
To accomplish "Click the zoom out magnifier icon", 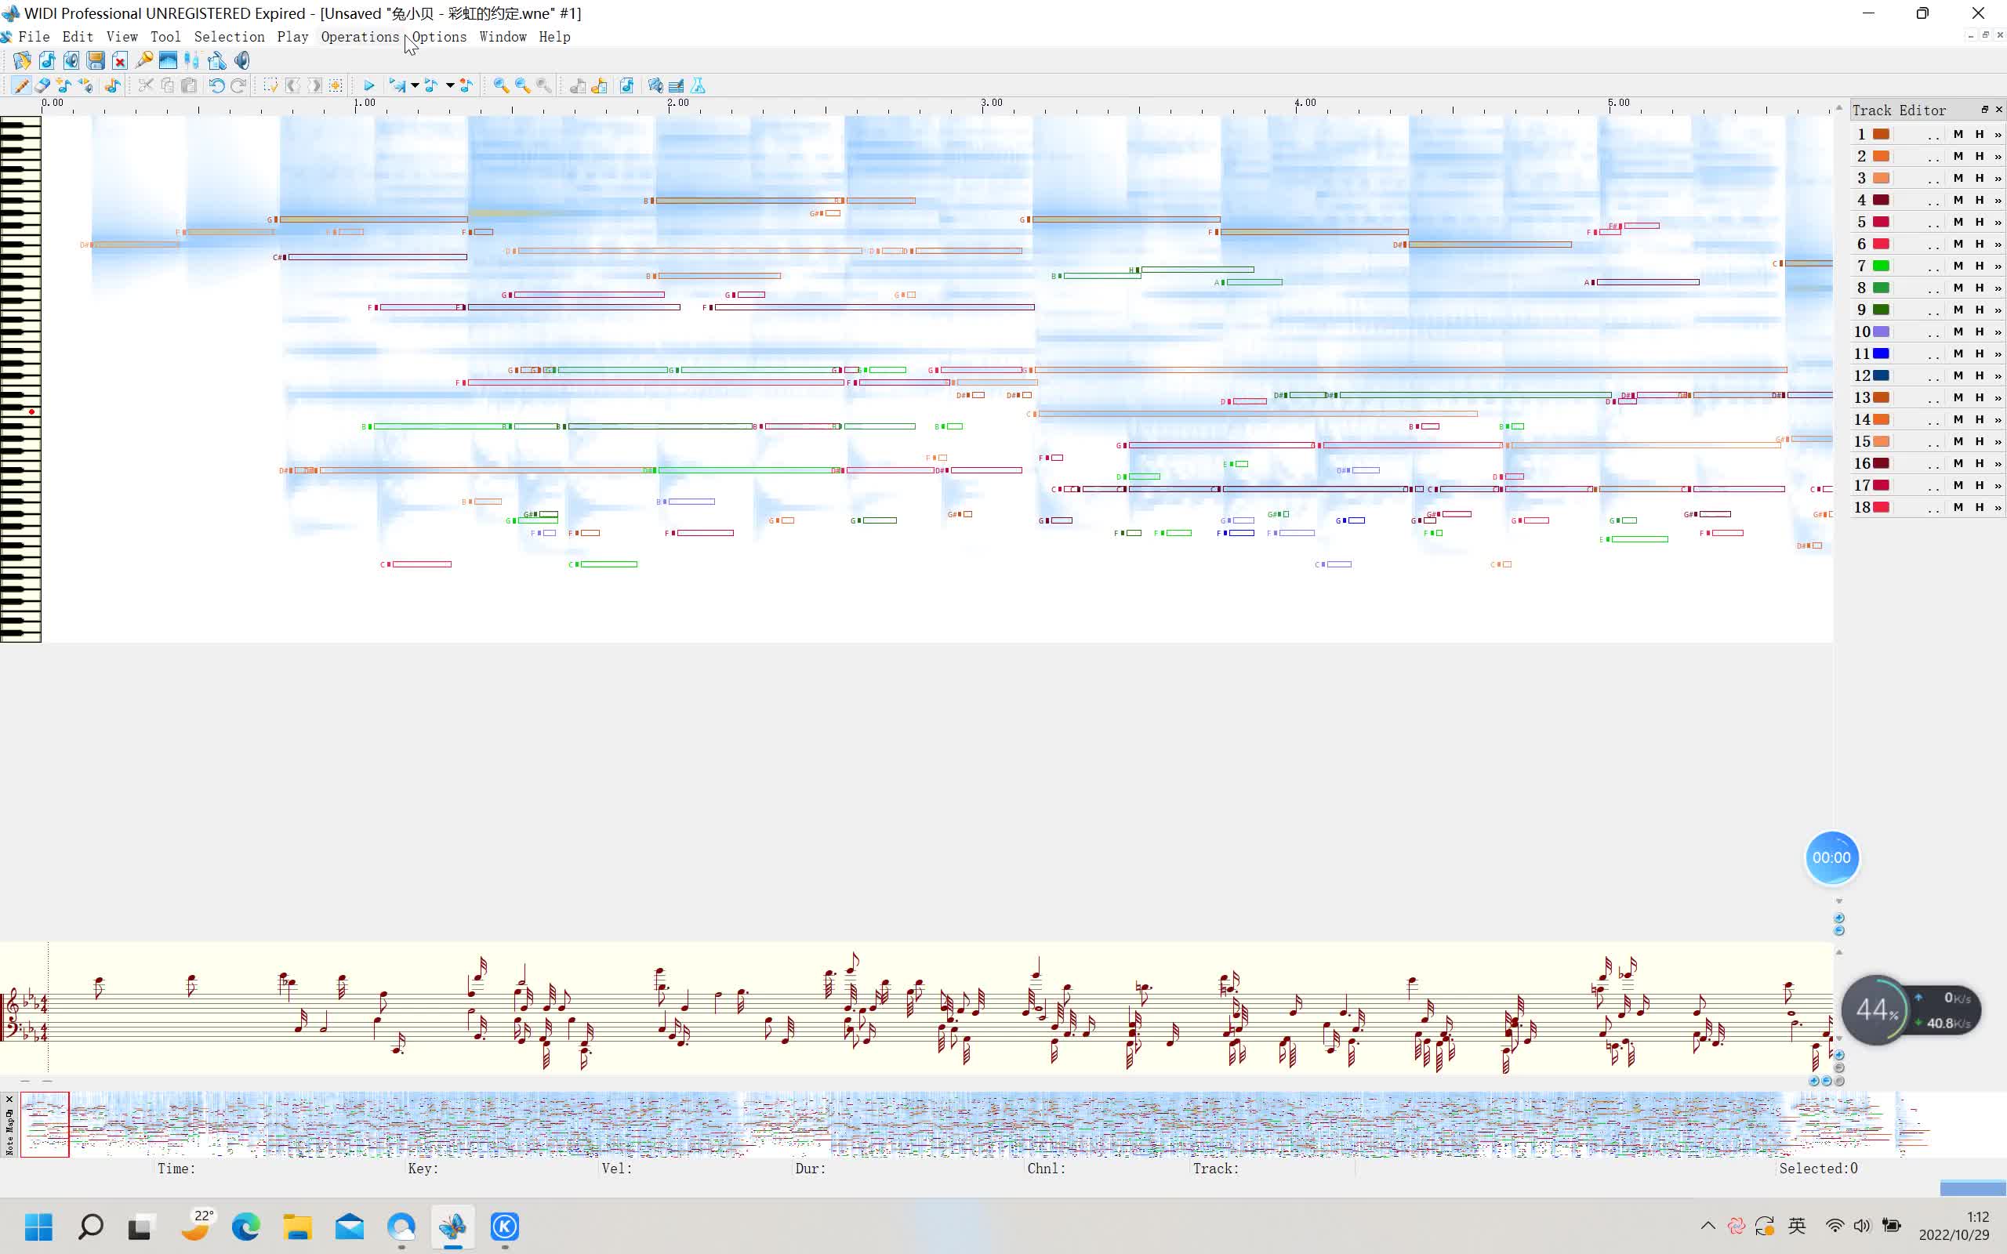I will pos(522,85).
